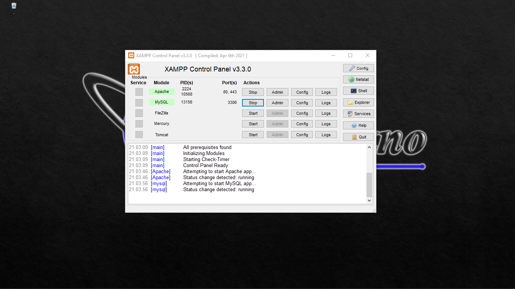Maximize the XAMPP Control Panel window
Image resolution: width=515 pixels, height=289 pixels.
[350, 55]
